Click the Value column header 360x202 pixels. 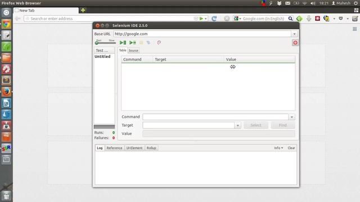pyautogui.click(x=259, y=59)
